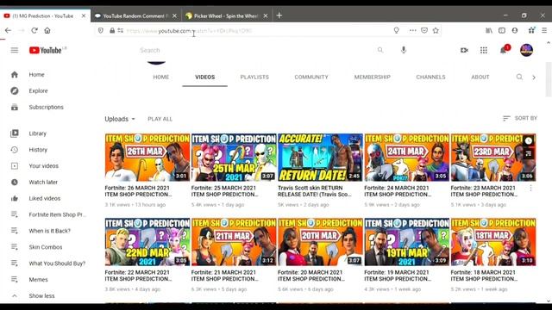Show site security lock info

[112, 31]
